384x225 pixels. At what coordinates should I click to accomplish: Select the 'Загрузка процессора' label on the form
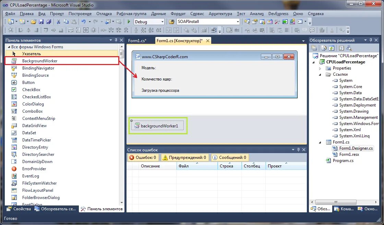click(x=160, y=90)
